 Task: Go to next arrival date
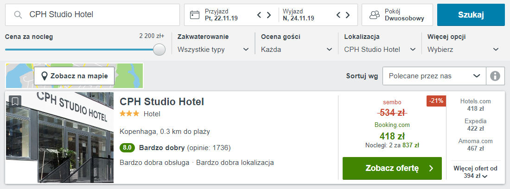[x=269, y=15]
